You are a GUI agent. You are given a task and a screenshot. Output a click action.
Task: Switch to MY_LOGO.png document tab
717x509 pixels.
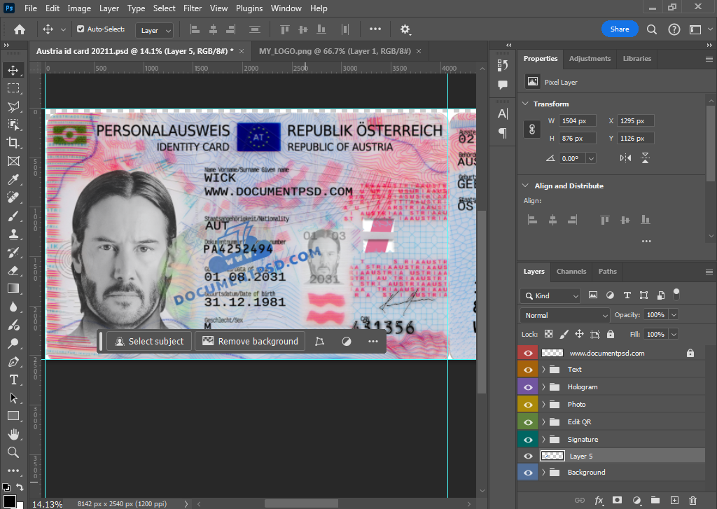(335, 51)
